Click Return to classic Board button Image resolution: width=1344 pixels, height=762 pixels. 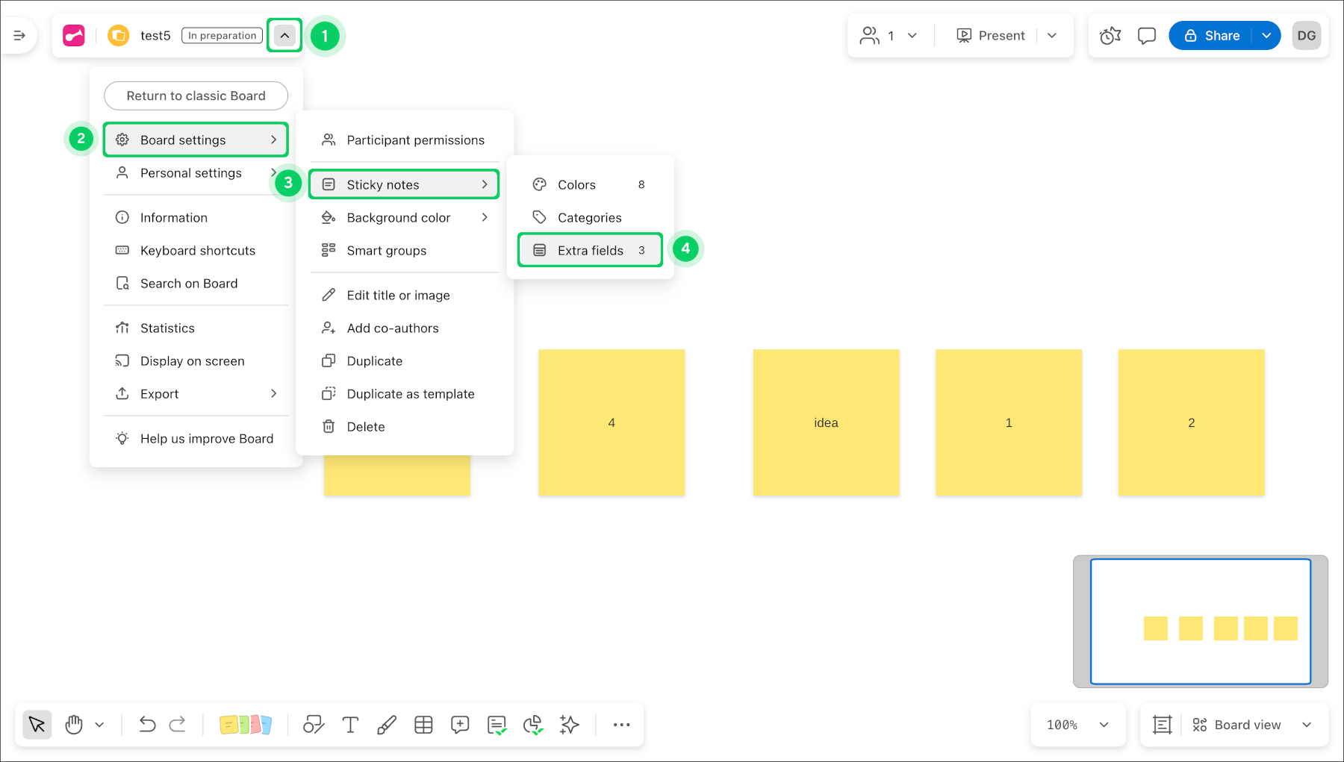[196, 96]
